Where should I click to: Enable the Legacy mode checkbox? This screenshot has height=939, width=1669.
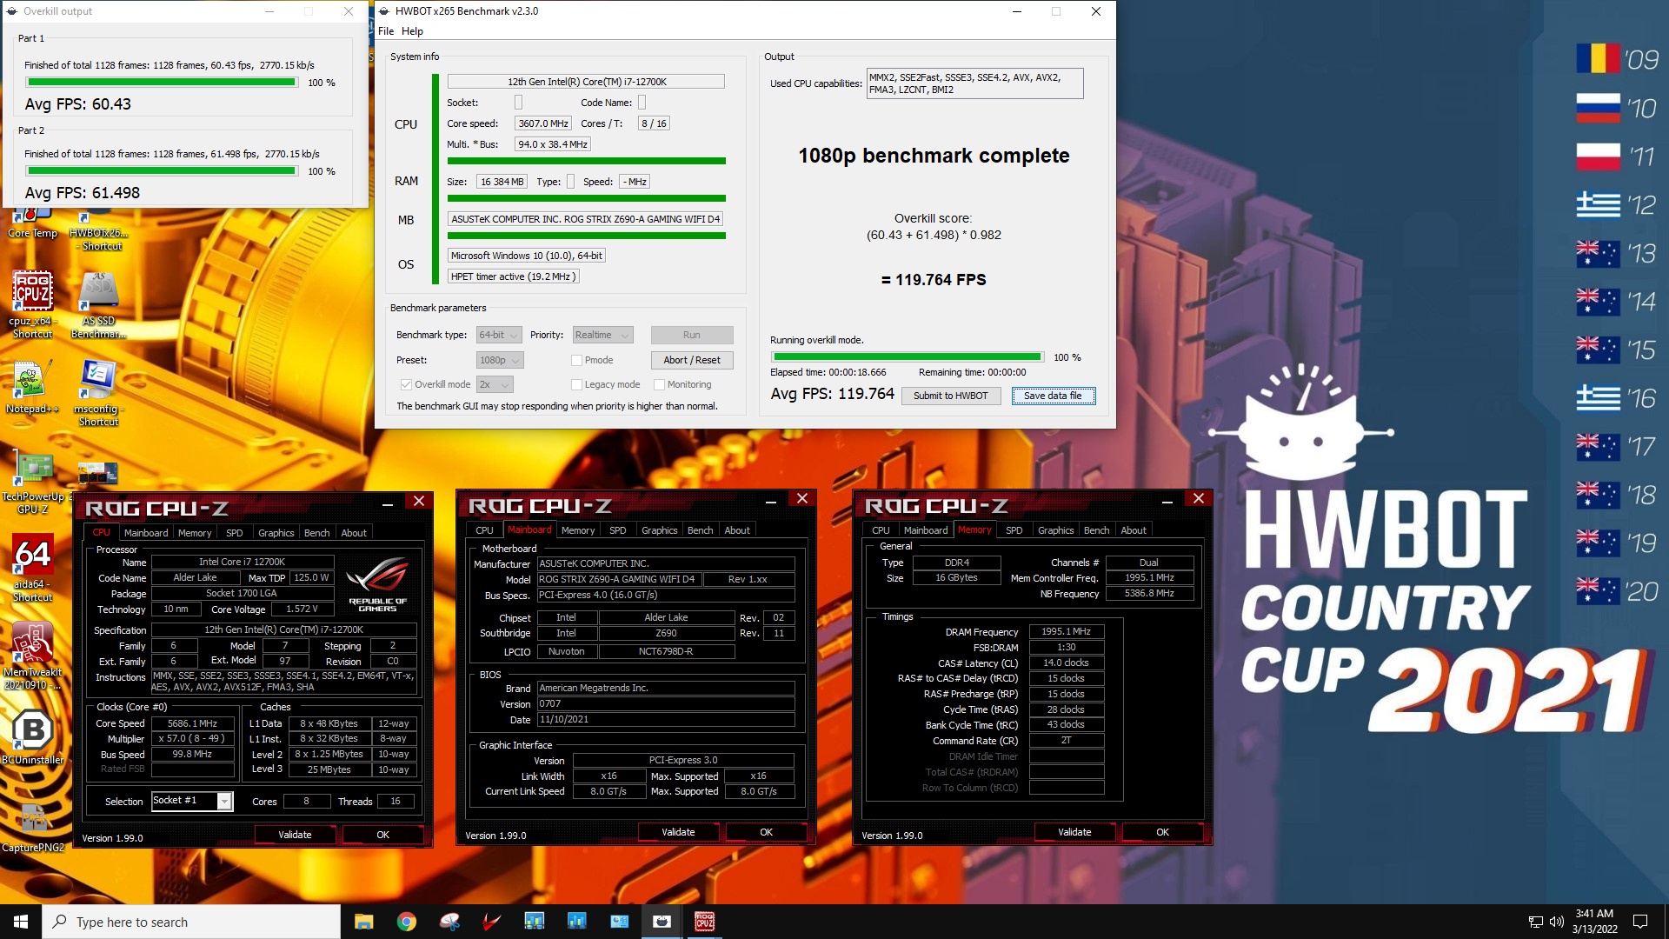tap(576, 384)
